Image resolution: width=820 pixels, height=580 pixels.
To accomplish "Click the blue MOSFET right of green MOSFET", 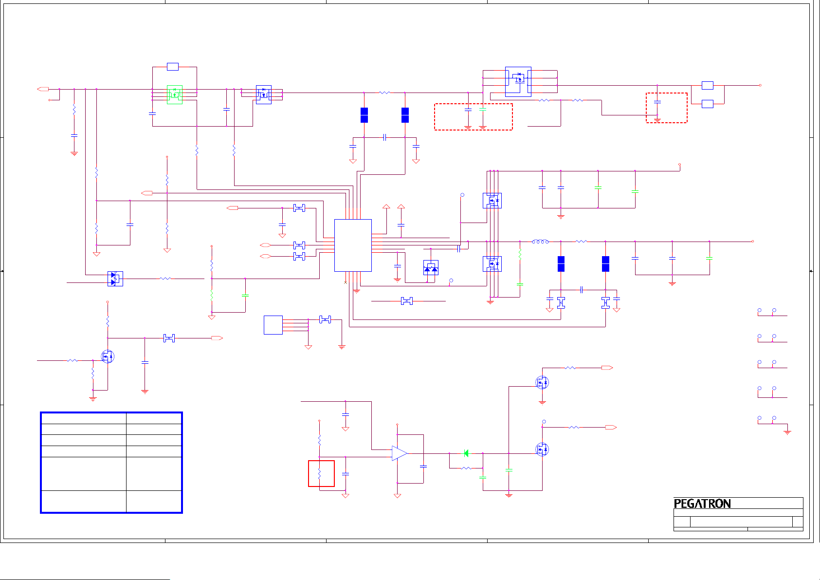I will point(264,94).
